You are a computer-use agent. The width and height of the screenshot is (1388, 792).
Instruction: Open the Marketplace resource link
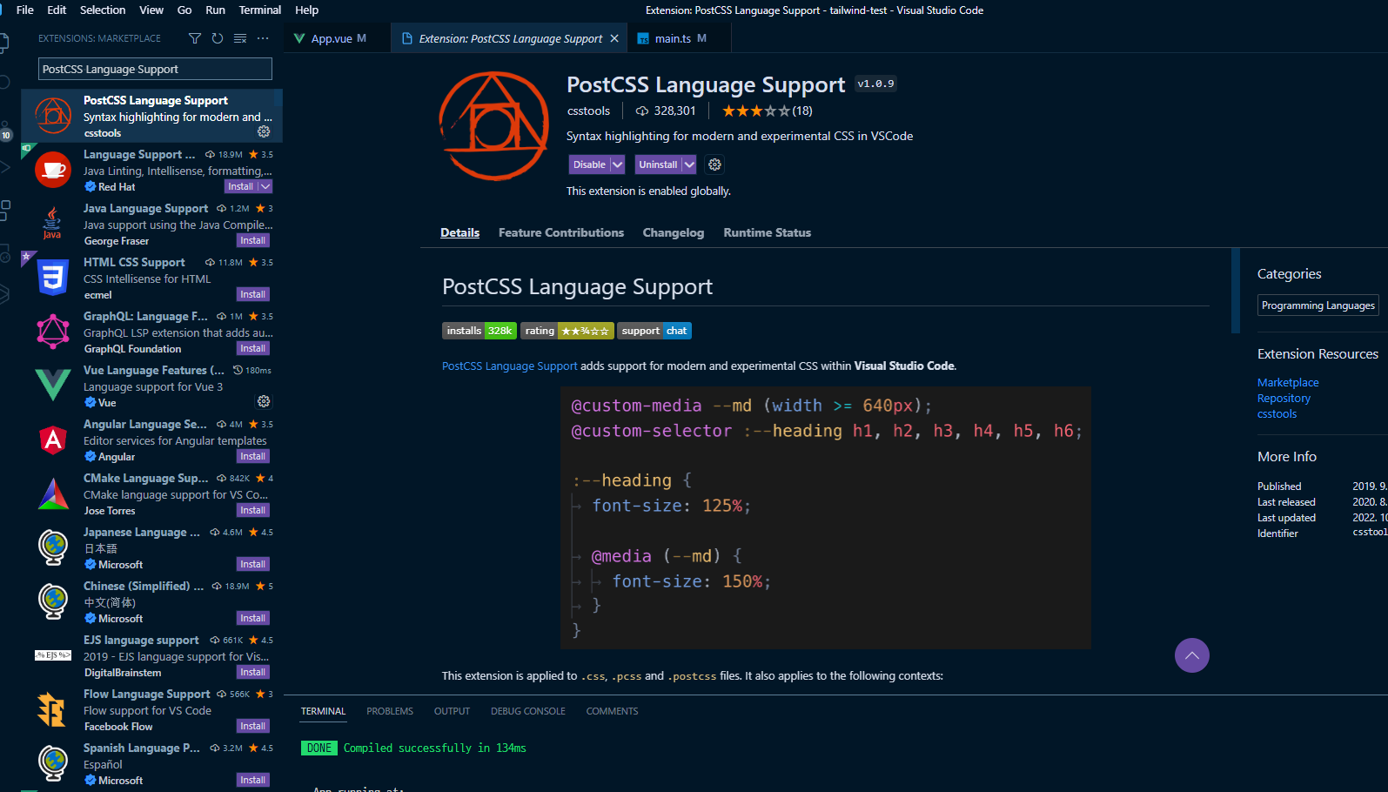(1288, 382)
